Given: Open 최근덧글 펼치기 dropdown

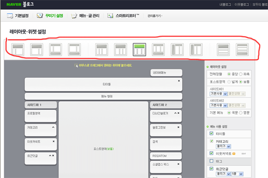Looking at the screenshot, I should pyautogui.click(x=223, y=174).
